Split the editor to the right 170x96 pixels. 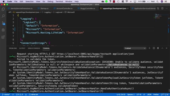pos(162,8)
